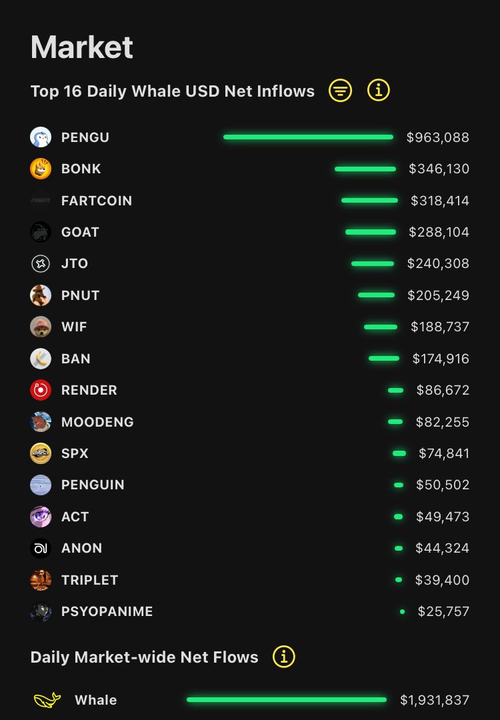Click the info icon next to Net Inflows
The width and height of the screenshot is (500, 720).
click(378, 91)
